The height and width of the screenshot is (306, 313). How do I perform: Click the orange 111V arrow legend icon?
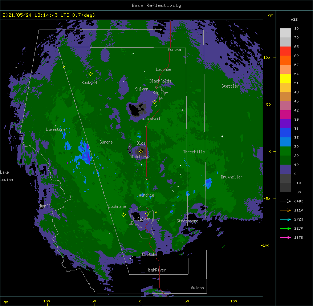pyautogui.click(x=285, y=210)
